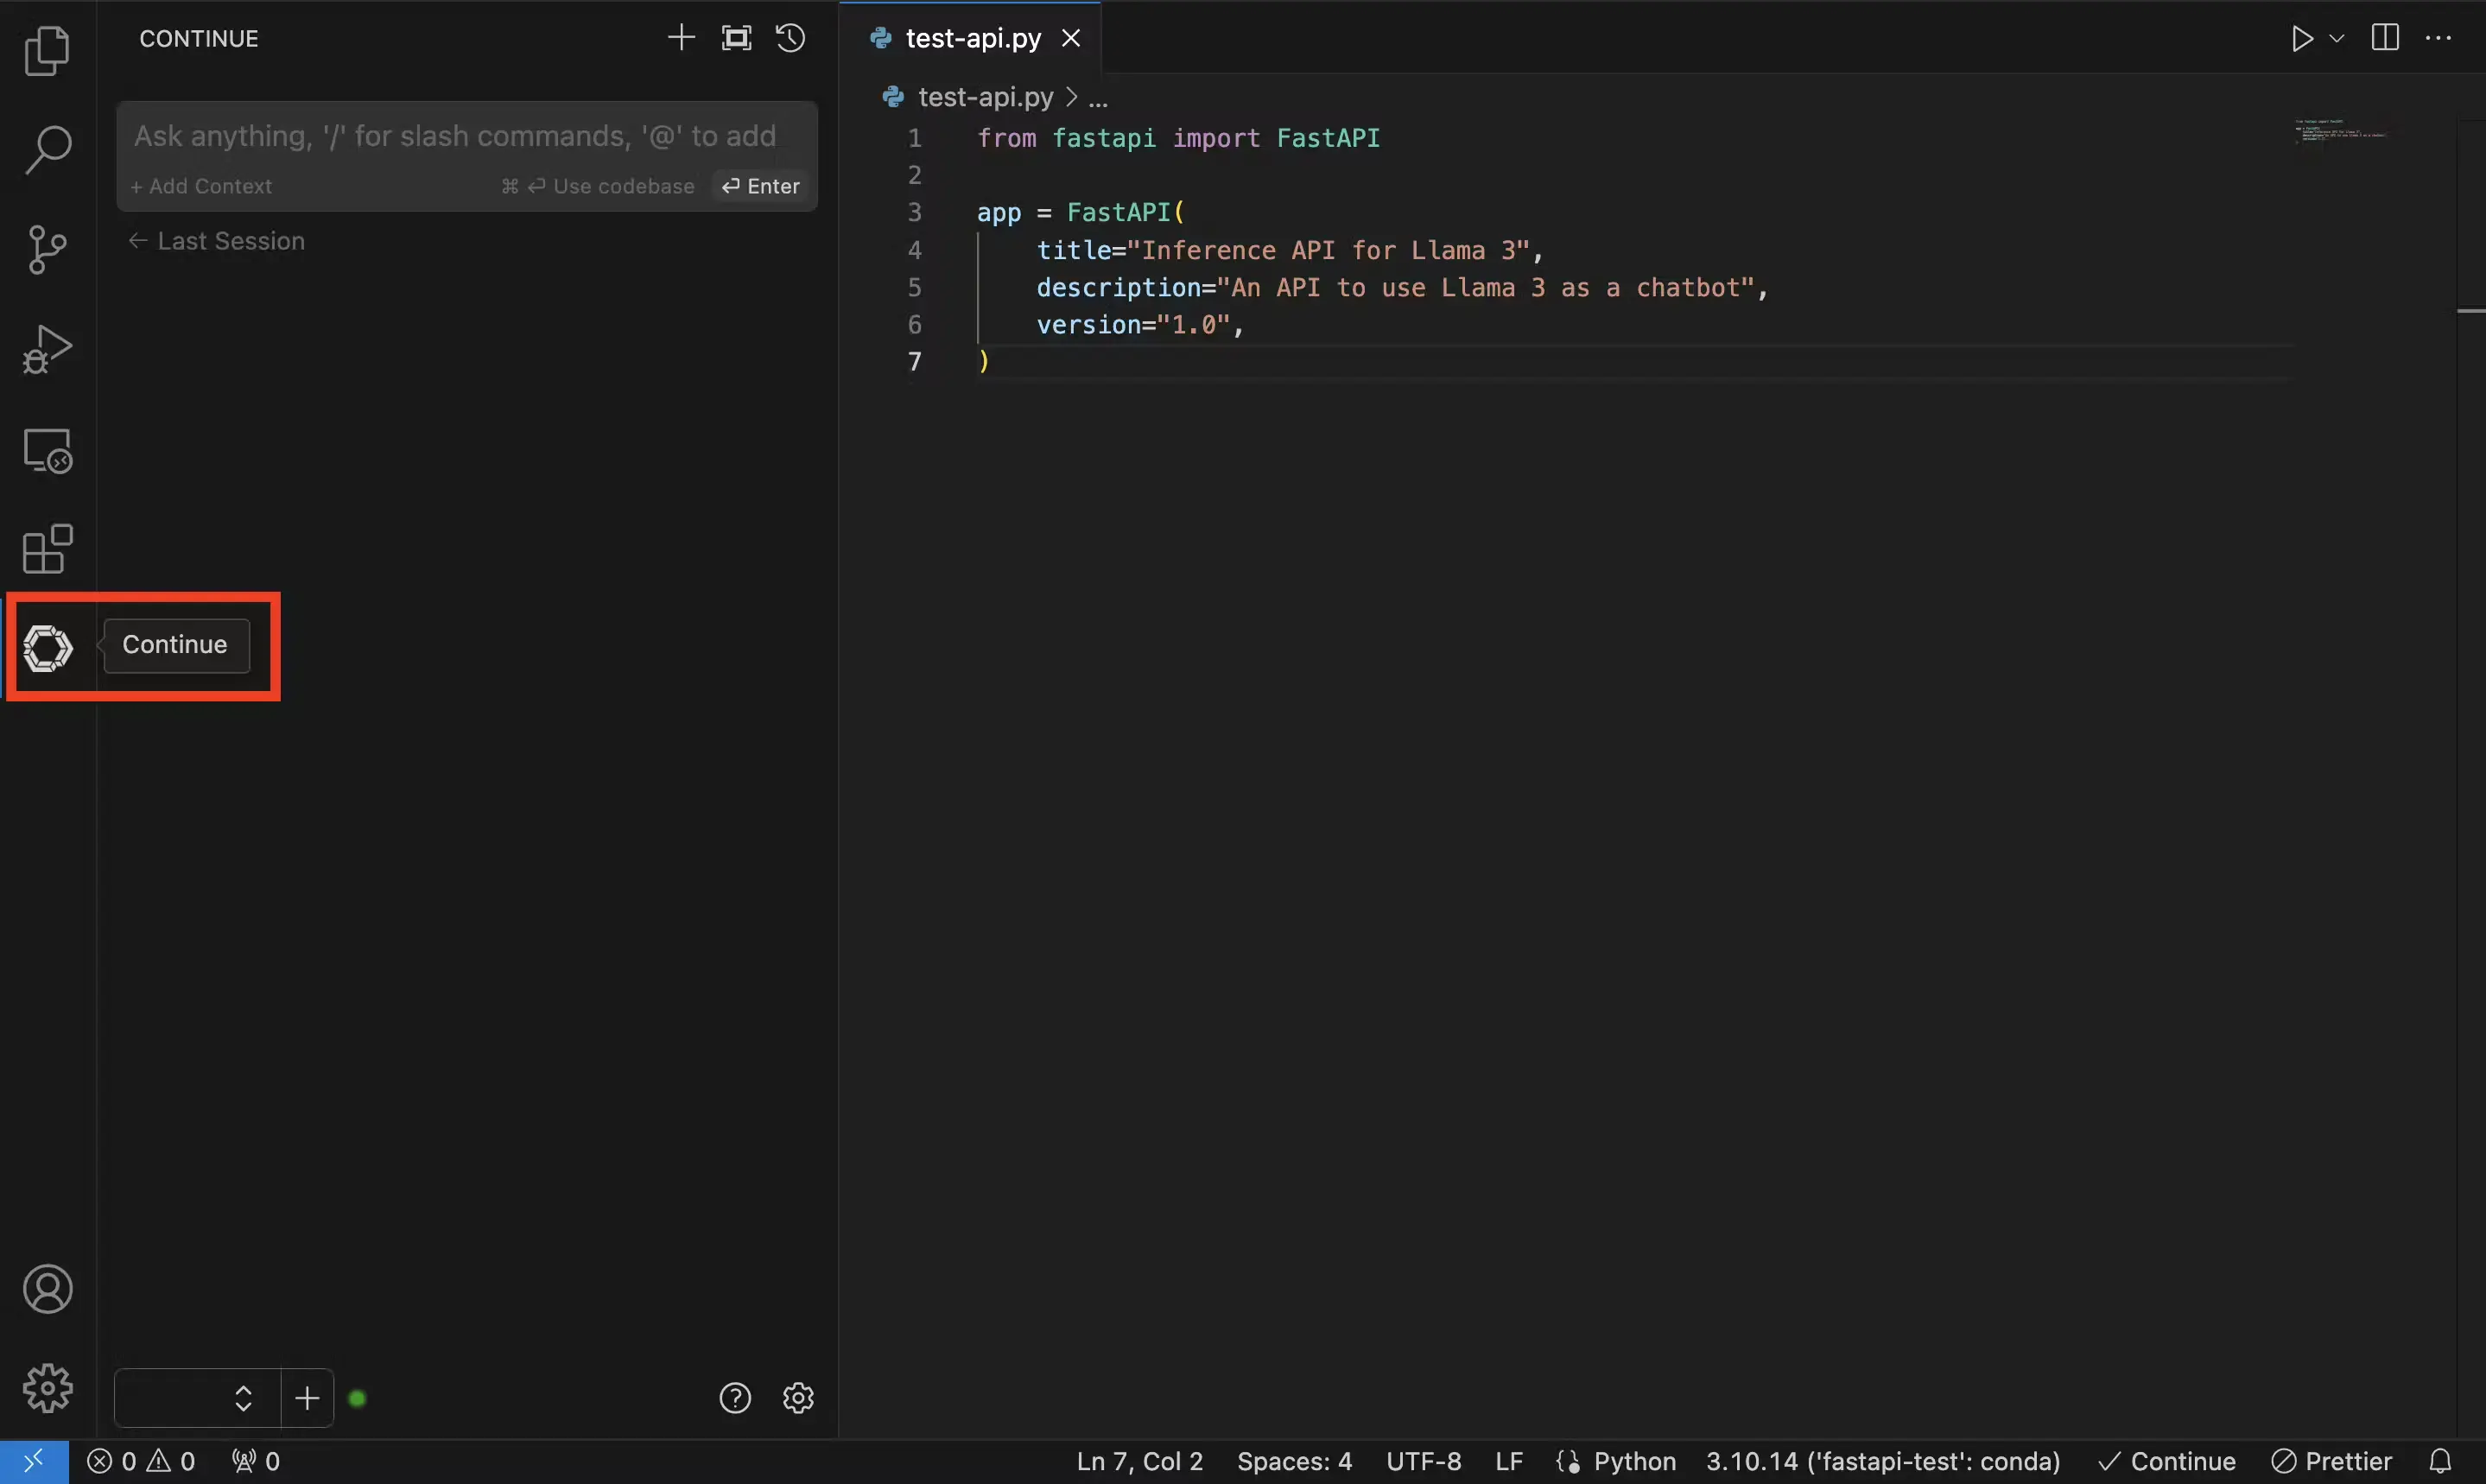Change line ending via LF
This screenshot has height=1484, width=2486.
(1508, 1462)
